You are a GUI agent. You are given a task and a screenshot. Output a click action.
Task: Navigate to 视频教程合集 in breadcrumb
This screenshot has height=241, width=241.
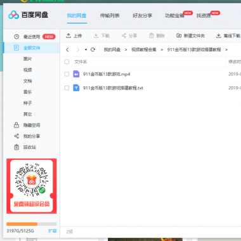144,49
